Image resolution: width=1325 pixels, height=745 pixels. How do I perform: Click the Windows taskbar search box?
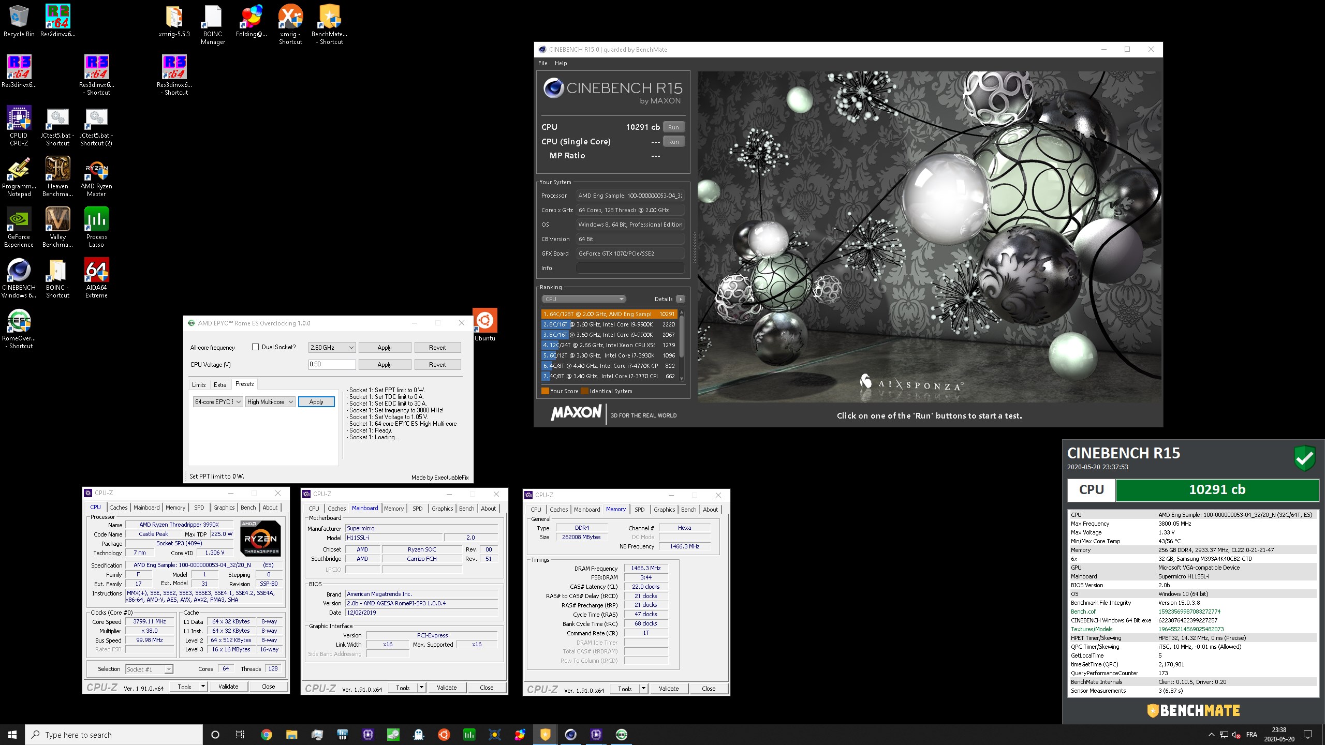pyautogui.click(x=114, y=735)
